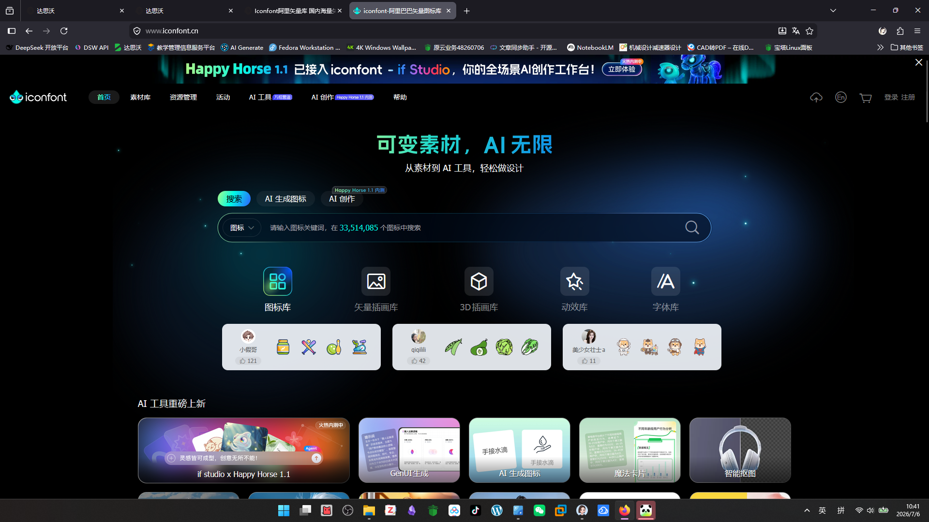Open the system volume tray icon
Screen dimensions: 929x522
point(870,510)
